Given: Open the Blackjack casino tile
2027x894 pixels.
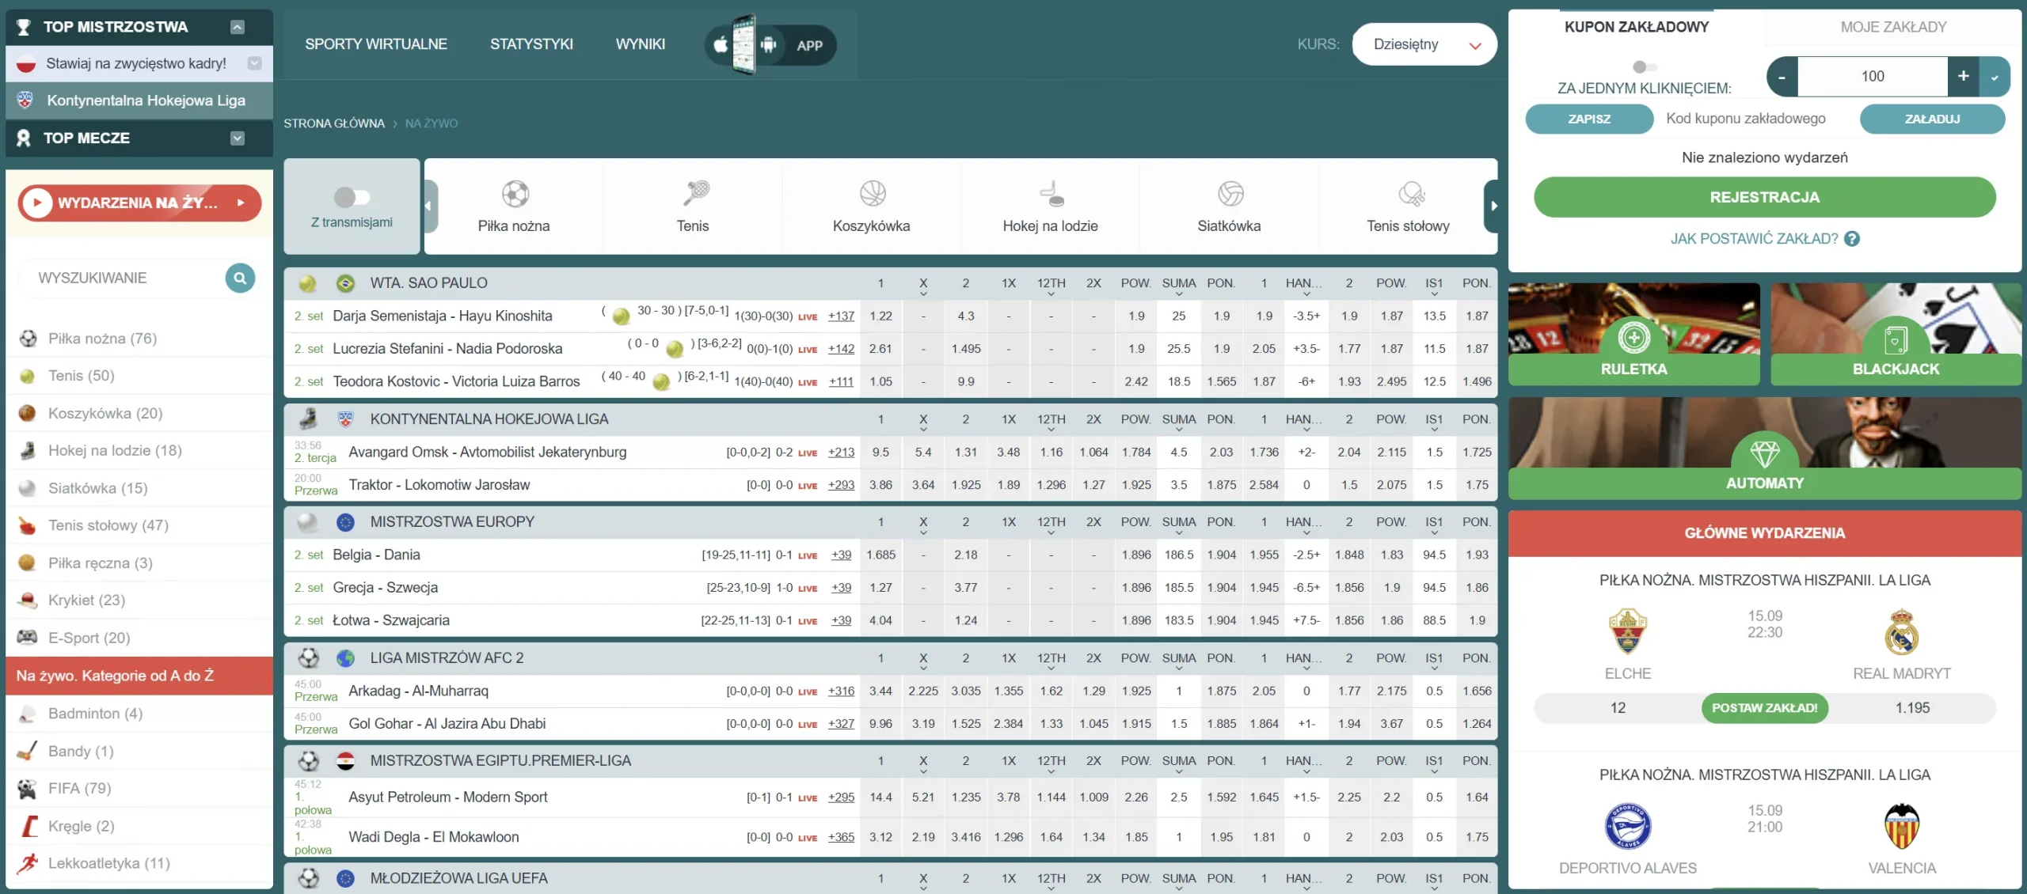Looking at the screenshot, I should (1896, 335).
